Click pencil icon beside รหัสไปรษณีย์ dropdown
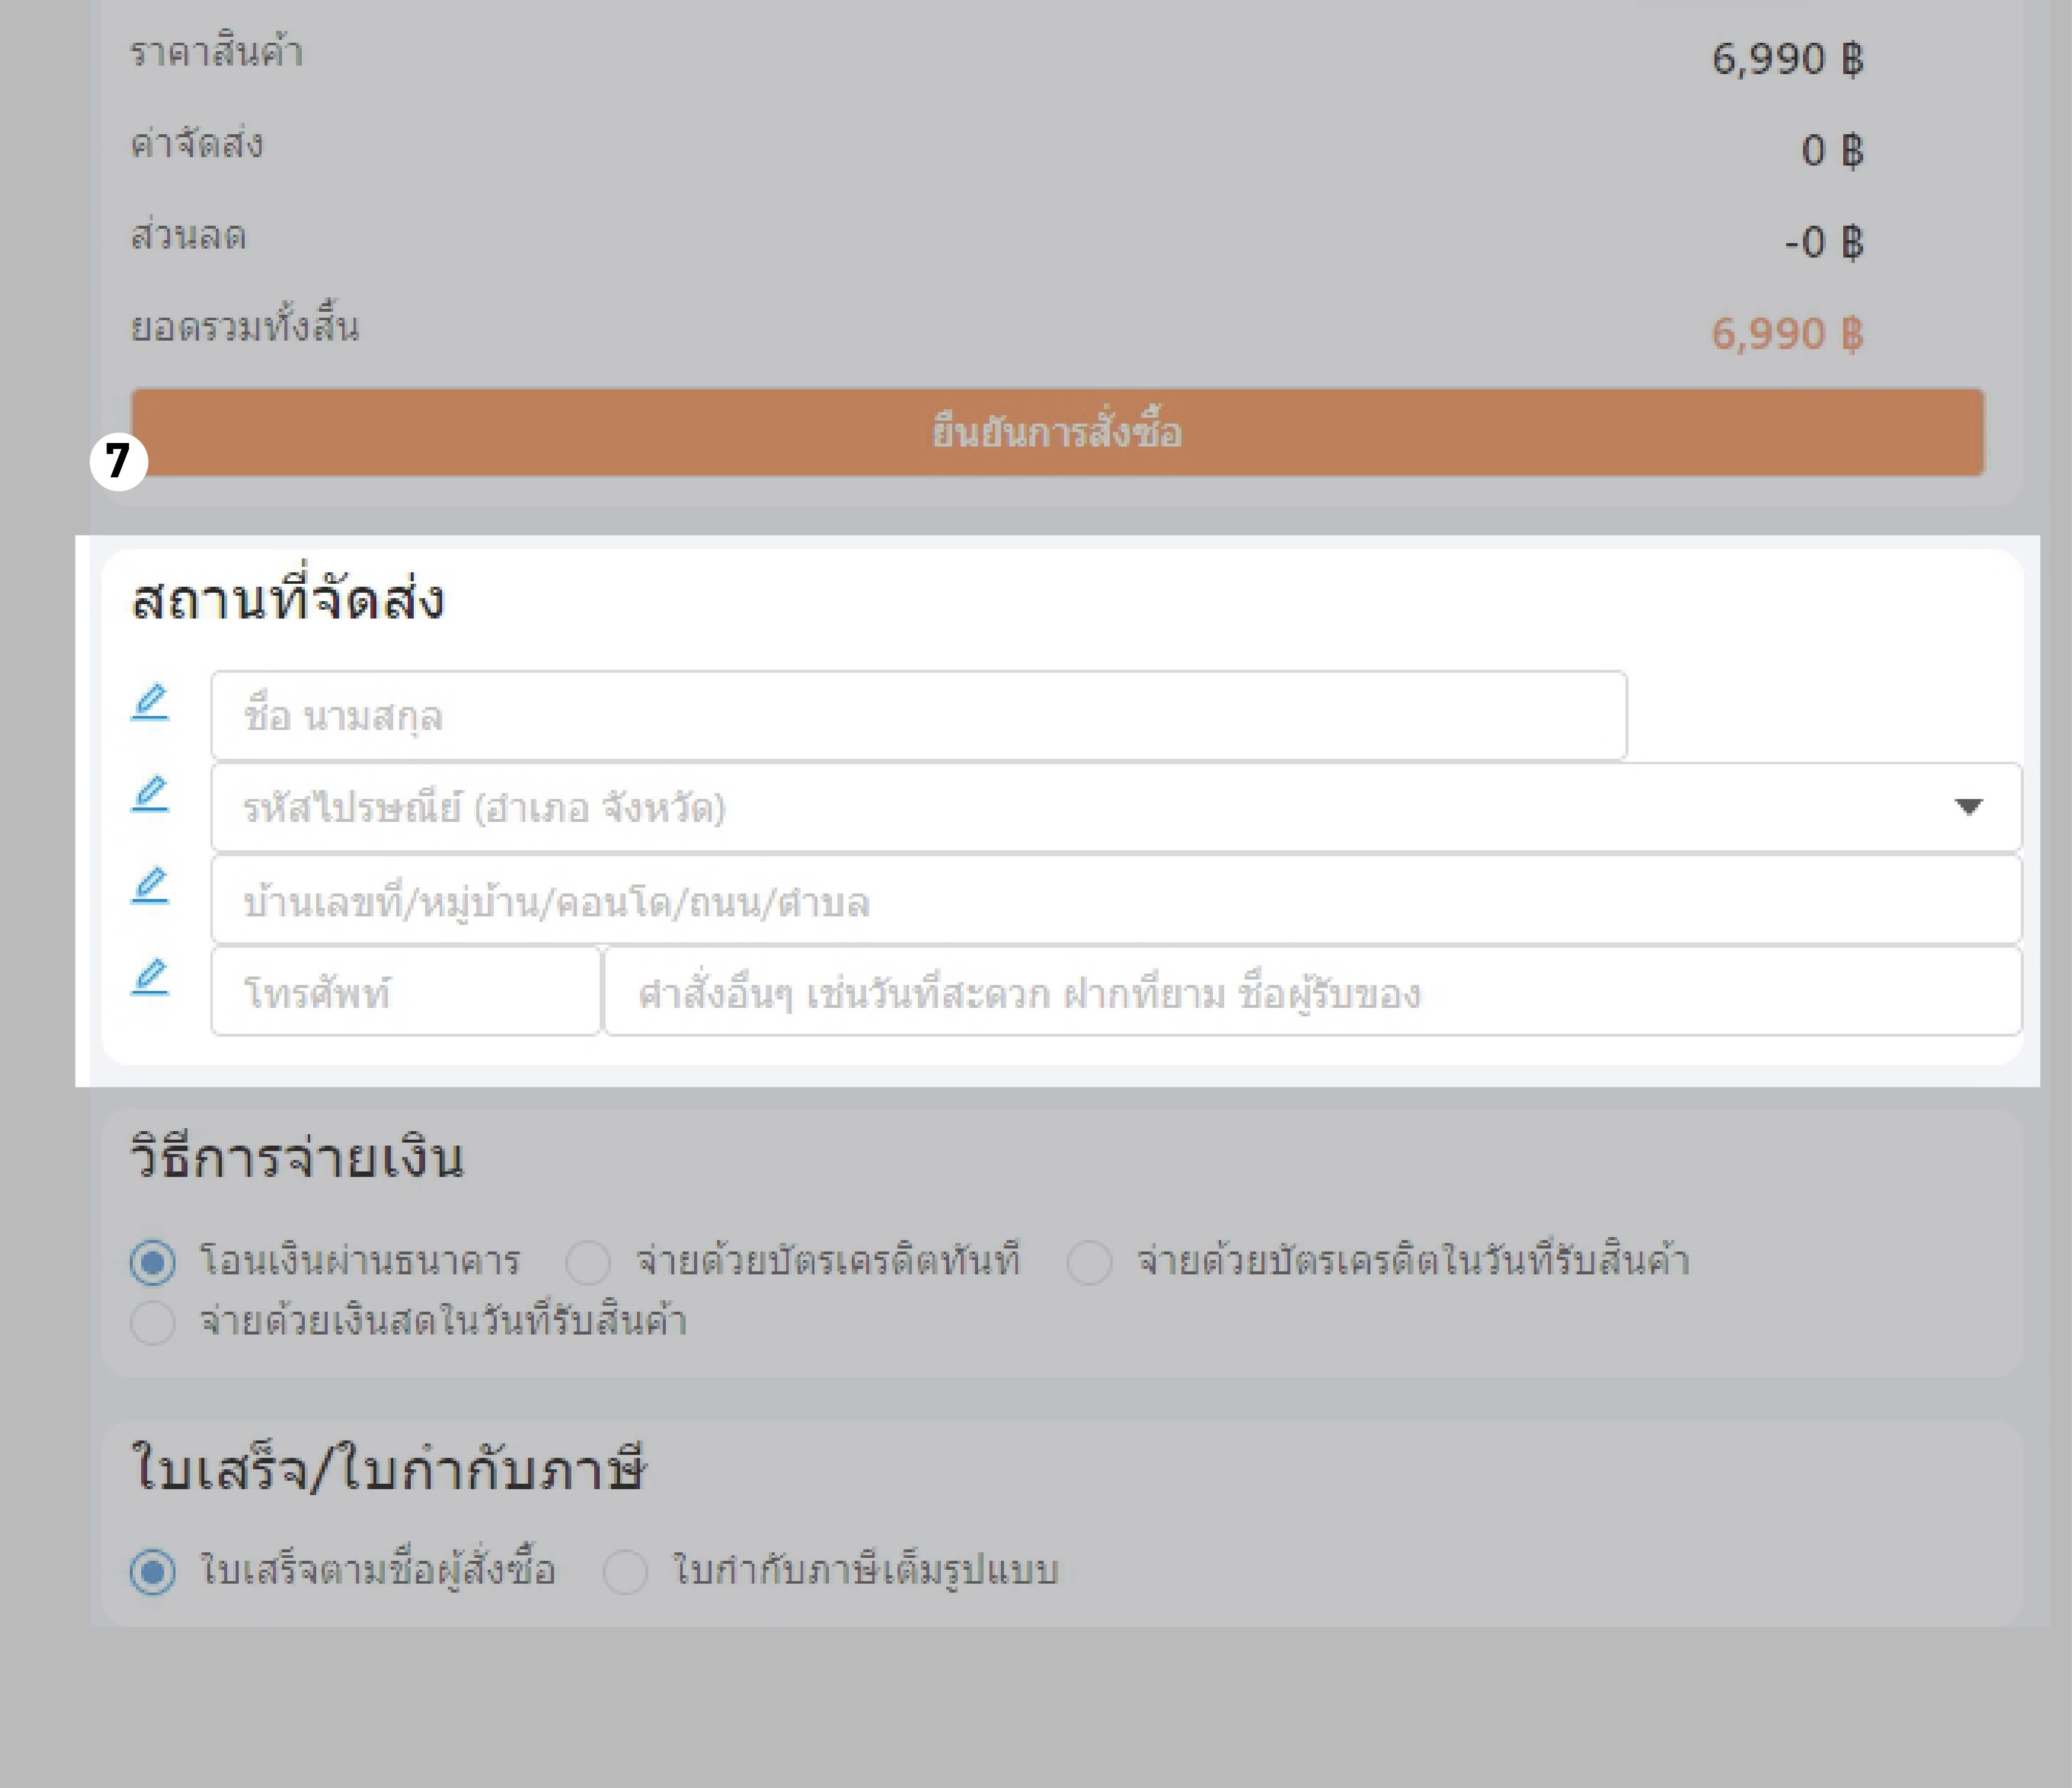This screenshot has height=1788, width=2072. point(150,794)
